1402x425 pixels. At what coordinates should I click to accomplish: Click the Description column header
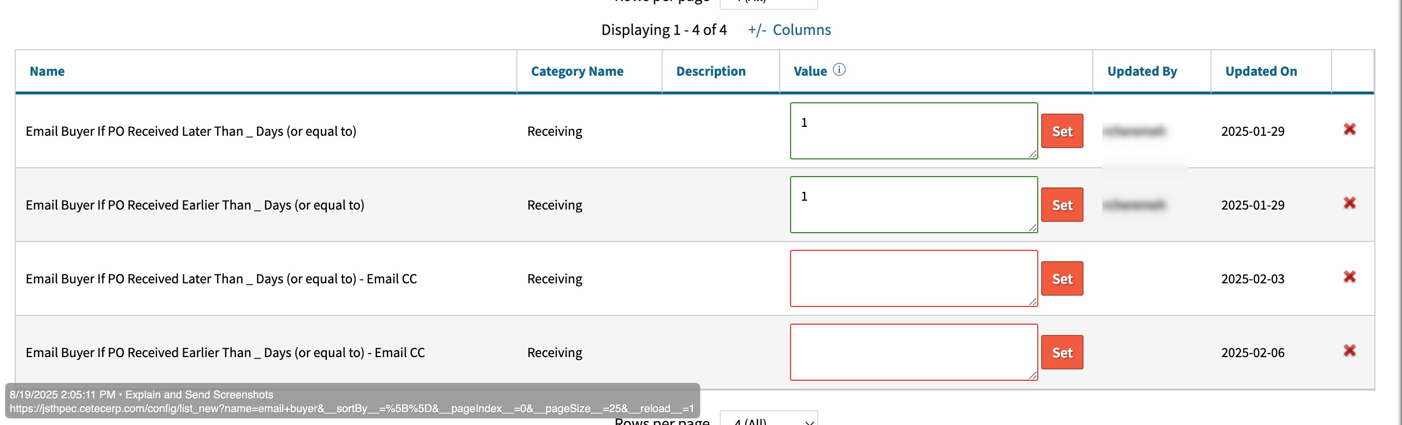click(711, 71)
